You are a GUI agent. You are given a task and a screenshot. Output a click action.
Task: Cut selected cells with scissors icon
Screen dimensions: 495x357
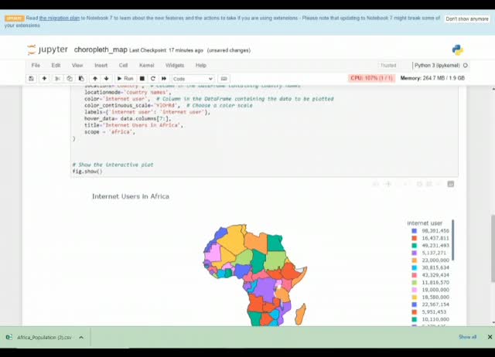coord(57,79)
